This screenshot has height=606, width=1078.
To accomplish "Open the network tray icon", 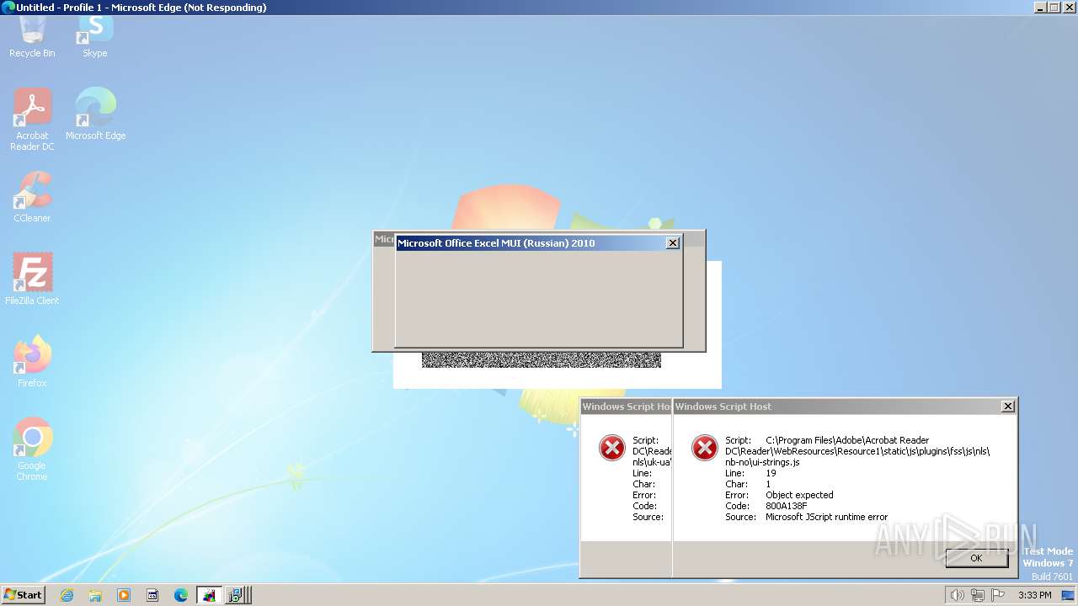I will pyautogui.click(x=977, y=595).
